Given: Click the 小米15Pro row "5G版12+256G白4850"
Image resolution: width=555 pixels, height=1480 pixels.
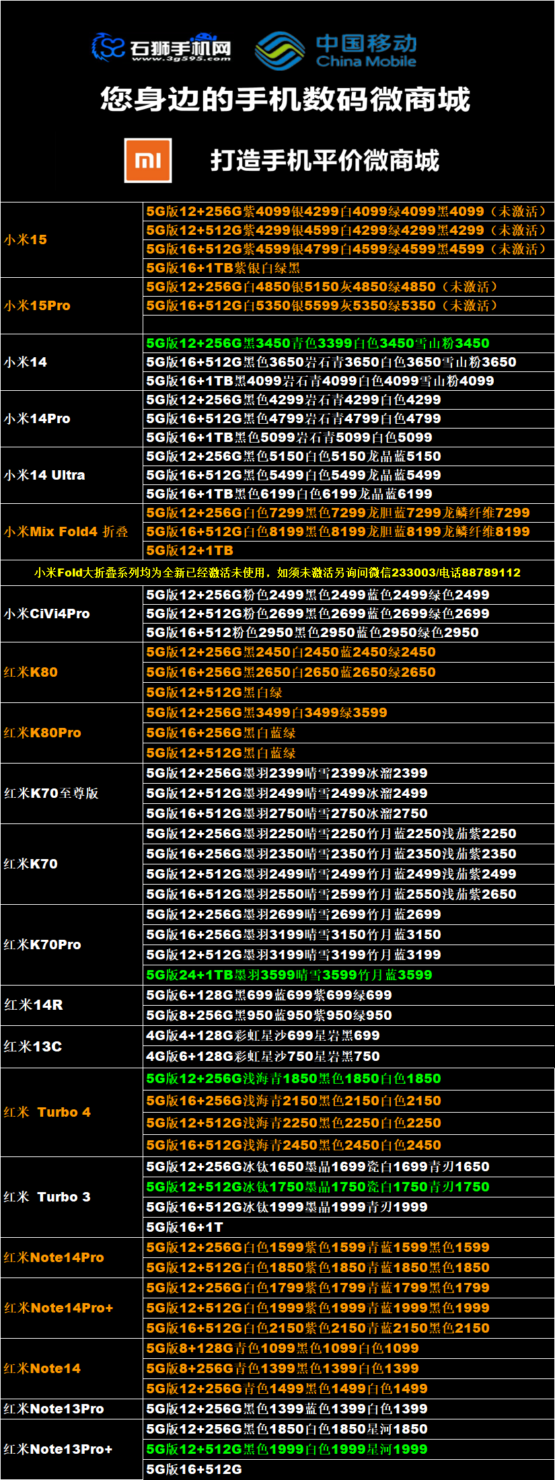Looking at the screenshot, I should pos(348,287).
